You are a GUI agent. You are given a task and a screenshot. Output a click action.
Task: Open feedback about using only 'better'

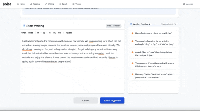pyautogui.click(x=153, y=76)
